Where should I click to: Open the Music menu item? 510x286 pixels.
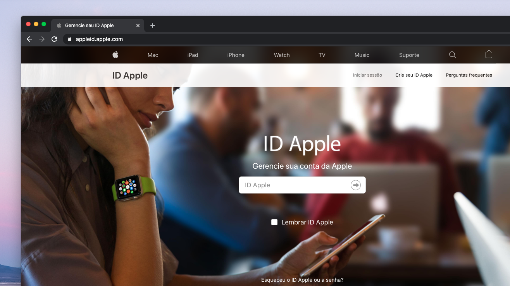click(362, 55)
